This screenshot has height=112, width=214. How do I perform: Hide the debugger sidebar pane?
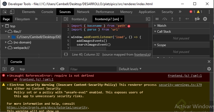148,19
